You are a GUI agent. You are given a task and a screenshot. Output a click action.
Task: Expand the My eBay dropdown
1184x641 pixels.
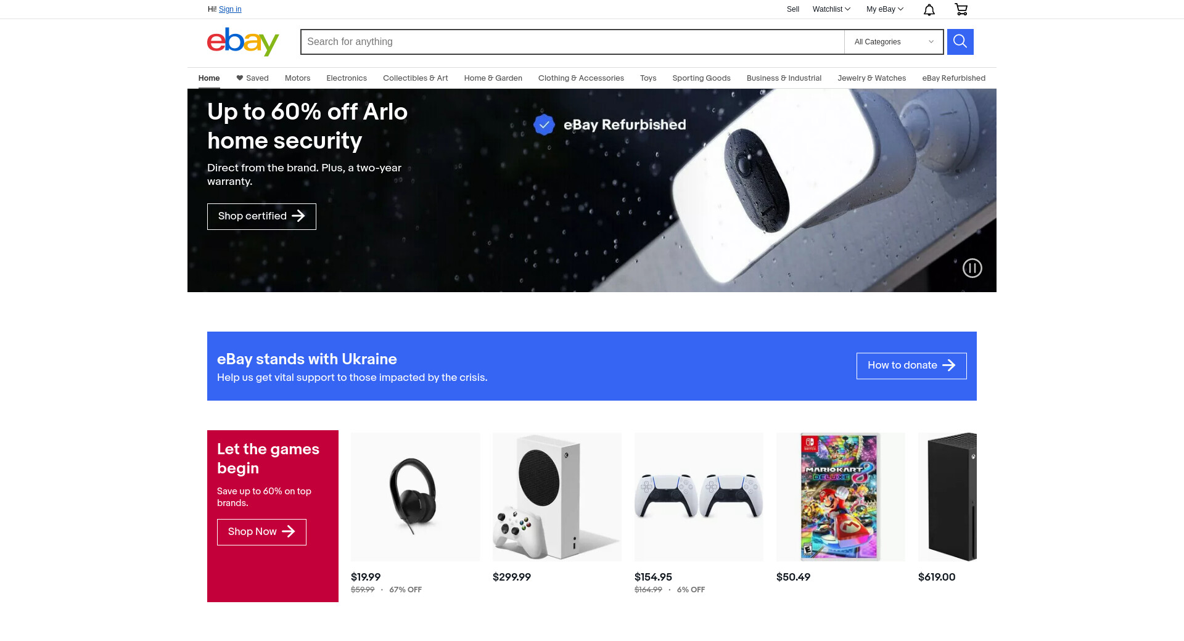pos(884,9)
